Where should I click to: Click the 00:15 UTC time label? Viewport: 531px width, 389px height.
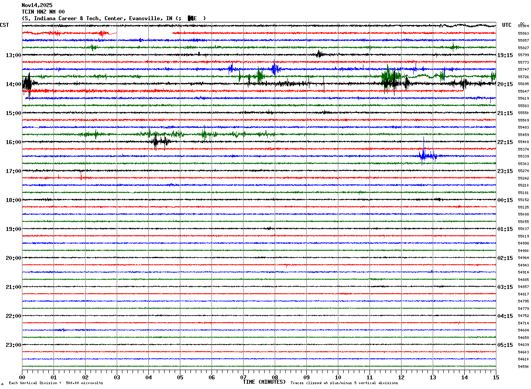click(505, 200)
